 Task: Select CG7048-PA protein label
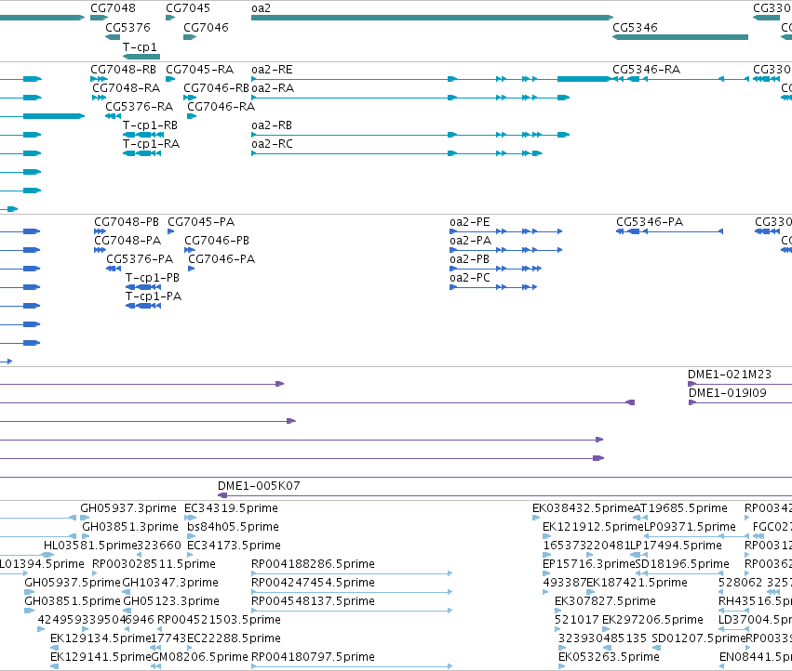coord(128,241)
